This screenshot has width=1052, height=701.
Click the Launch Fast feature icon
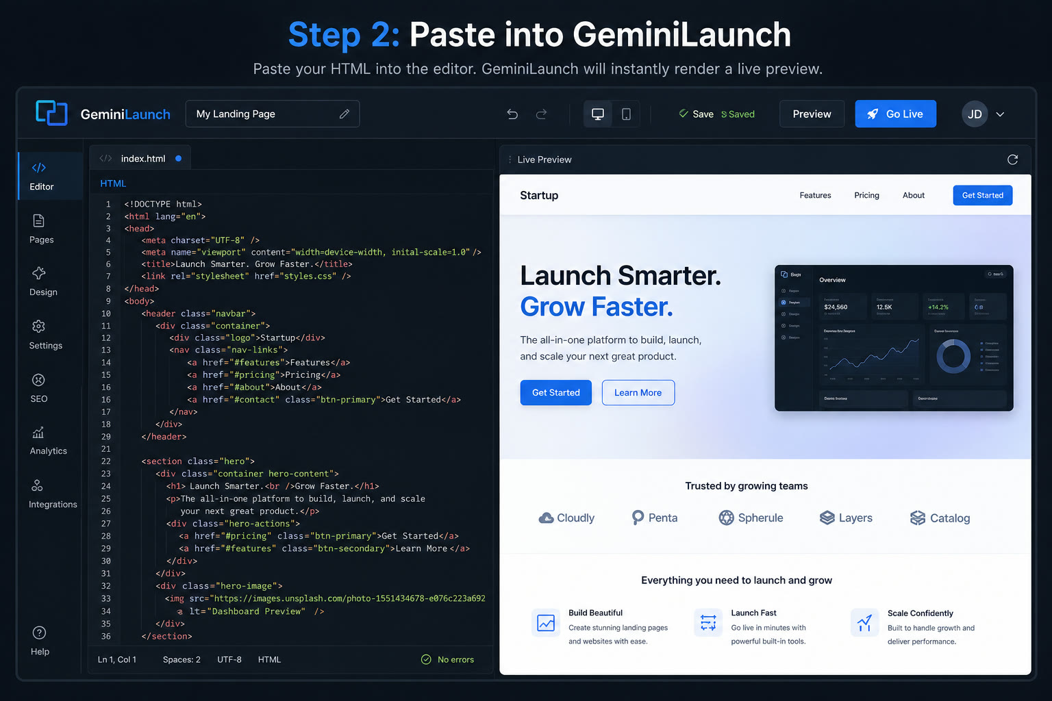pyautogui.click(x=708, y=622)
